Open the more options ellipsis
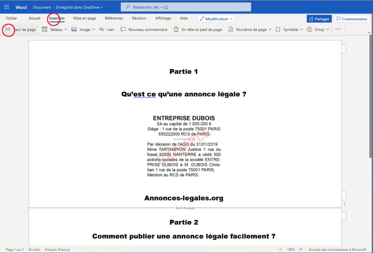The width and height of the screenshot is (373, 253). click(x=338, y=29)
